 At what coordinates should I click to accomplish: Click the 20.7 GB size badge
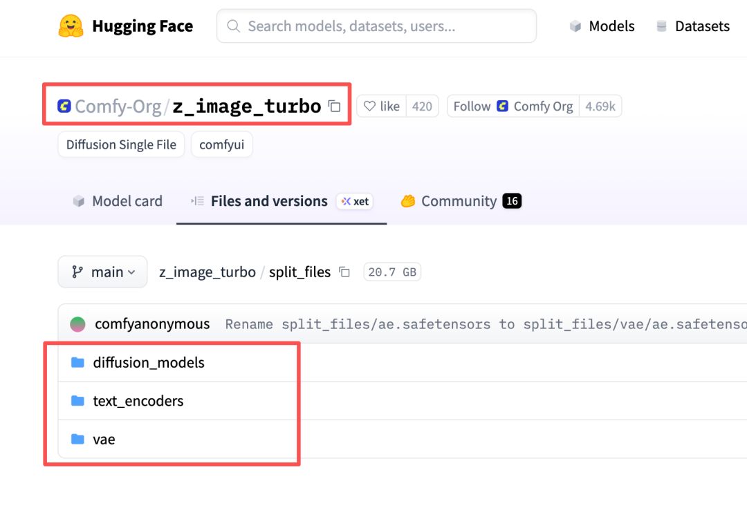tap(392, 272)
